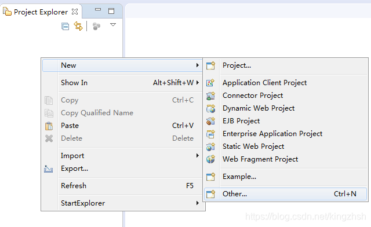371x227 pixels.
Task: Click the grayed working sets icon in toolbar
Action: (x=97, y=26)
